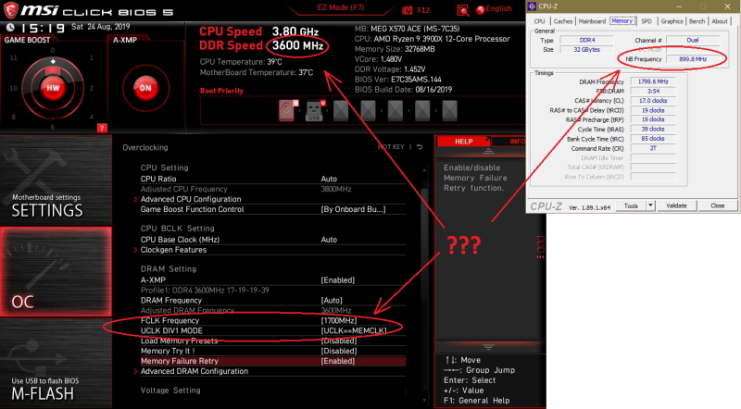The width and height of the screenshot is (741, 409).
Task: Select the hard disk boot priority icon
Action: coord(287,110)
